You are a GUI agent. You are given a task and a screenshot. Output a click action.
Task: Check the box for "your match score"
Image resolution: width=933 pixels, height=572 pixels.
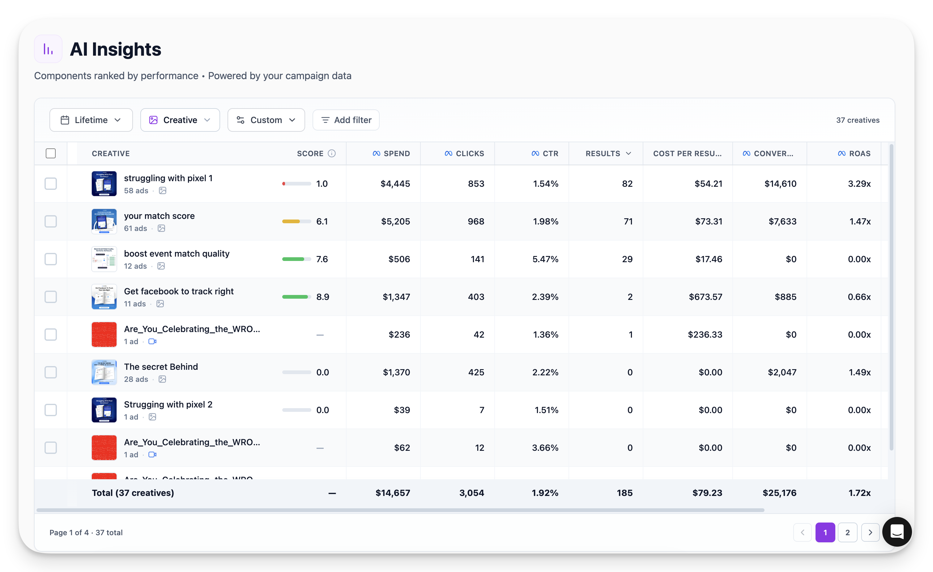pos(51,221)
